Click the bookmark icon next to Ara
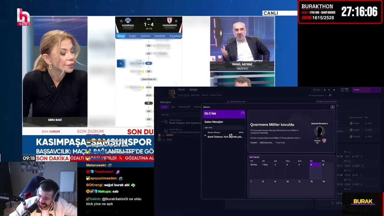The width and height of the screenshot is (384, 216). pos(324,90)
